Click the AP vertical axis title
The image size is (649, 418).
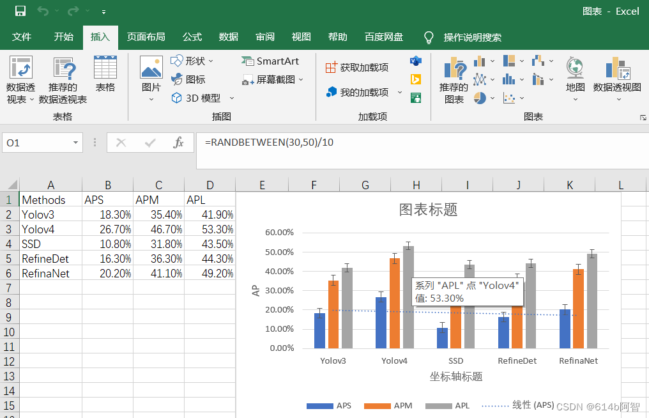pos(256,290)
